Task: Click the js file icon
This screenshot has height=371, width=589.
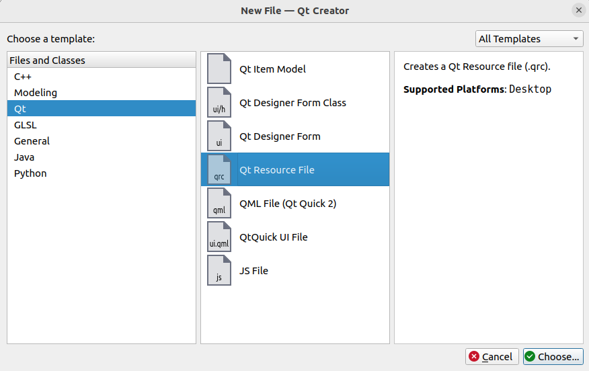Action: point(219,271)
